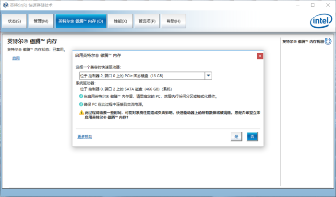The width and height of the screenshot is (336, 197).
Task: Click the 启用 link
Action: tap(16, 58)
